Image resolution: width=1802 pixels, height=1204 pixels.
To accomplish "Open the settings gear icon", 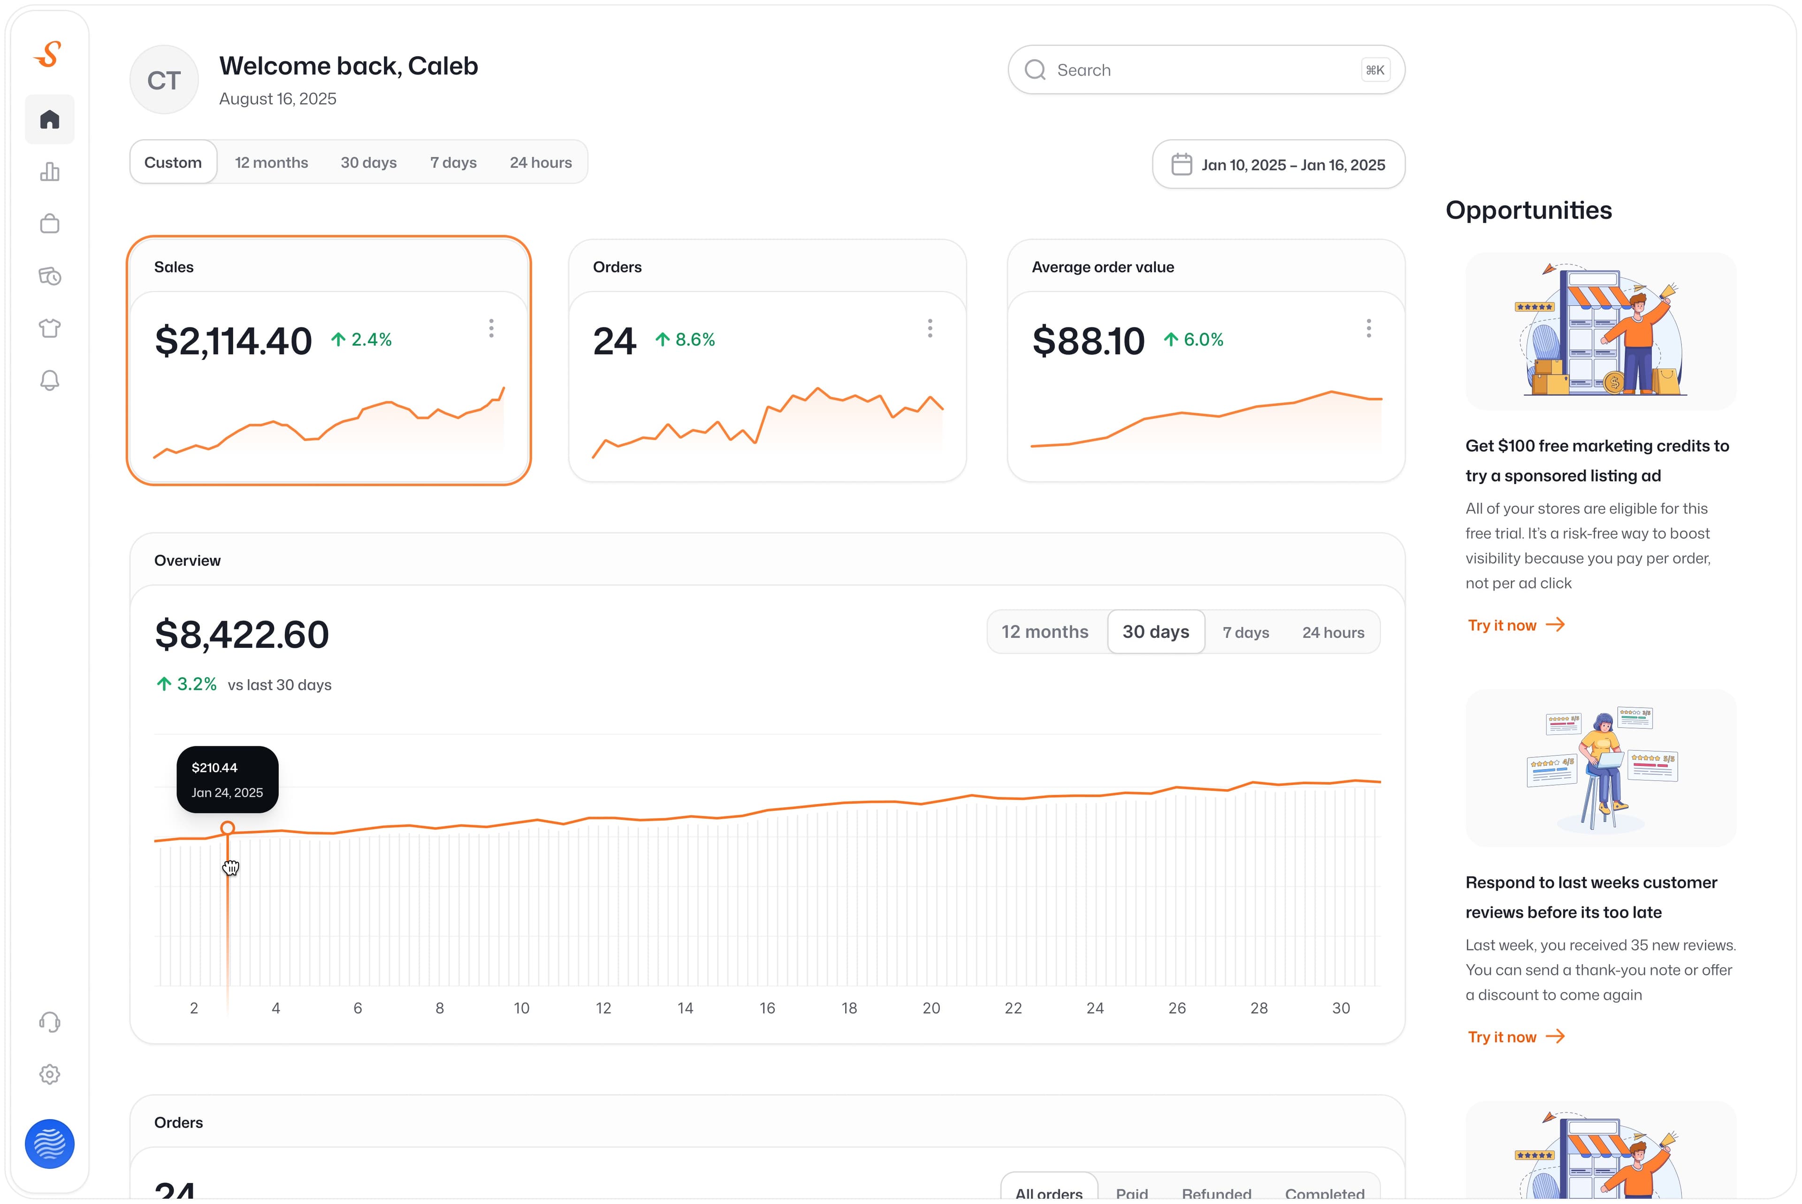I will click(50, 1074).
